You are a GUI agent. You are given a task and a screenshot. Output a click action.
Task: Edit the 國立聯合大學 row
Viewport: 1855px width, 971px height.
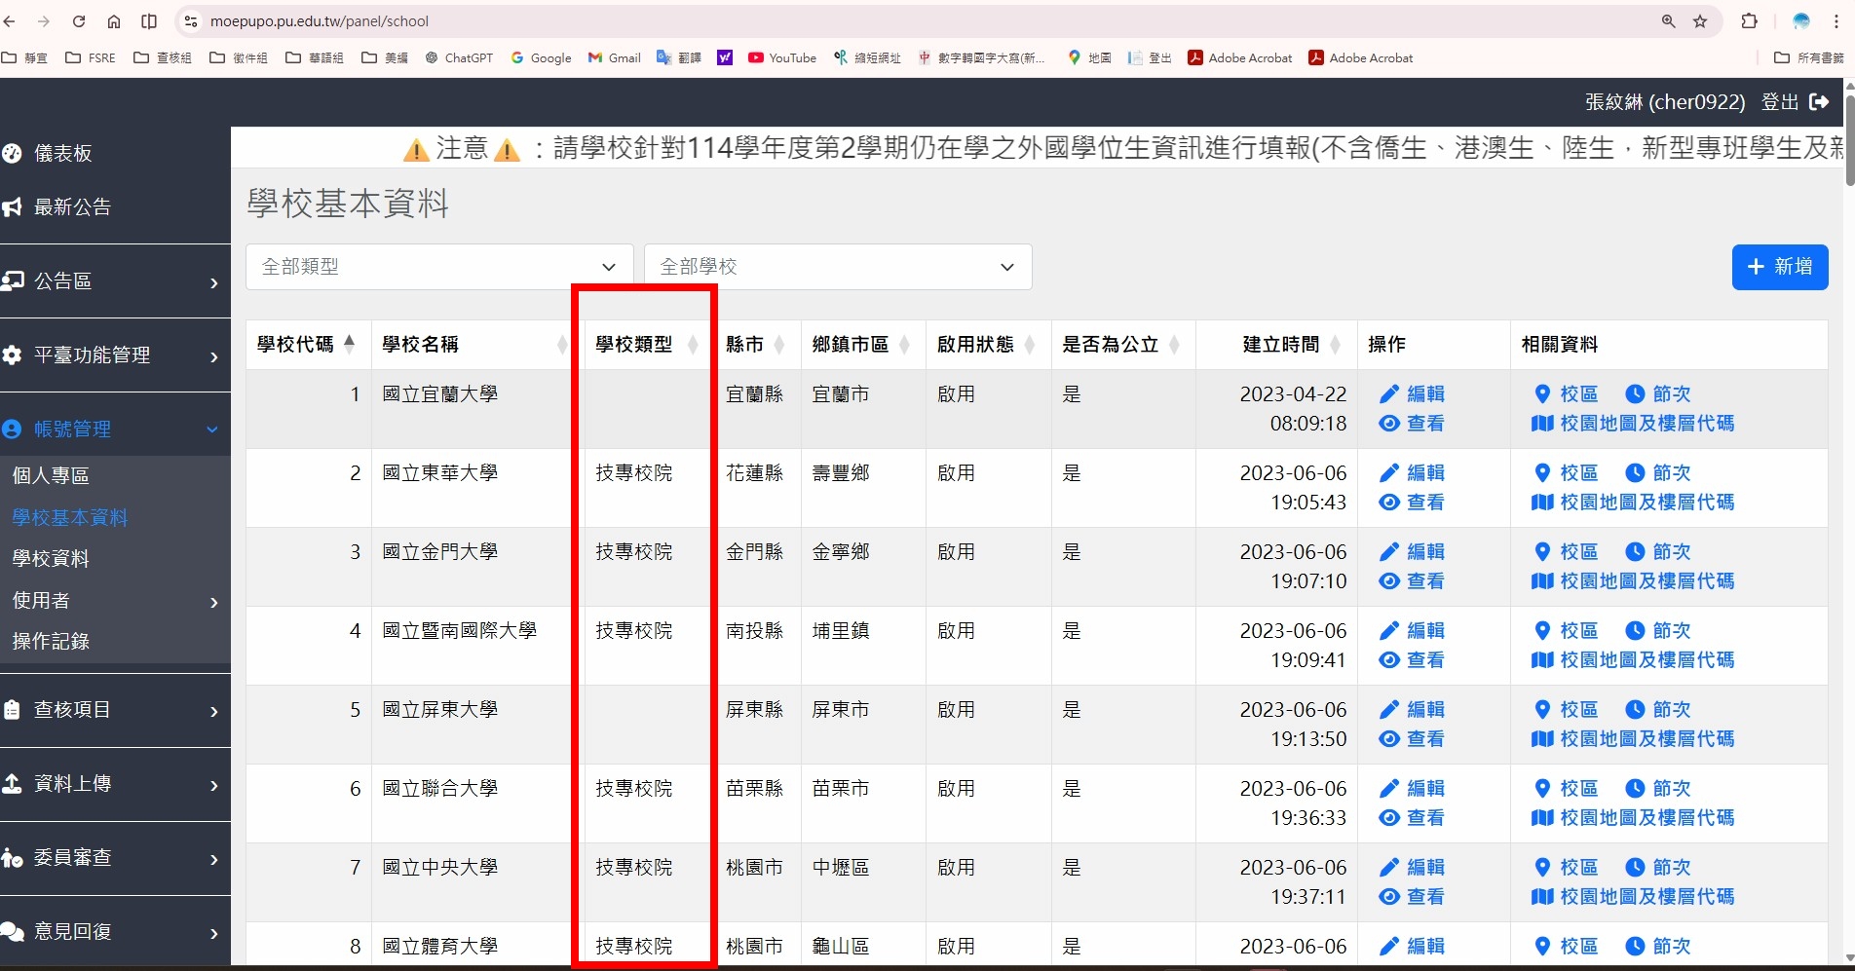pos(1413,788)
